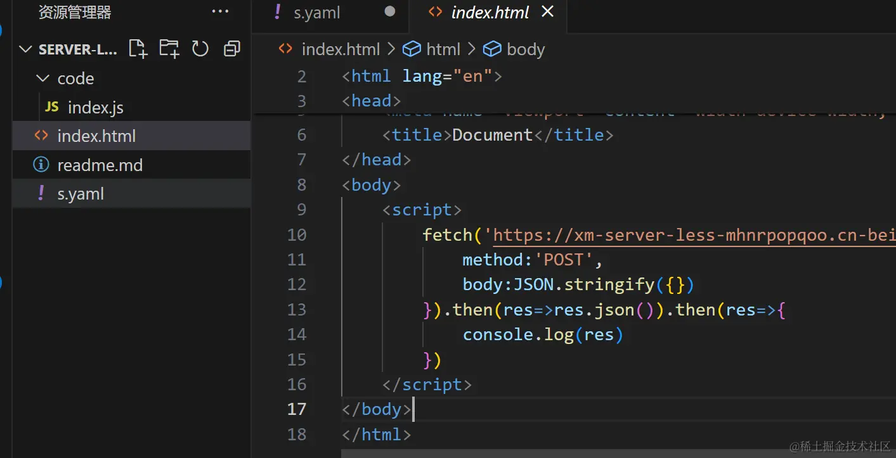Image resolution: width=896 pixels, height=458 pixels.
Task: Click on body:JSON.stringify({}) code
Action: [x=579, y=284]
